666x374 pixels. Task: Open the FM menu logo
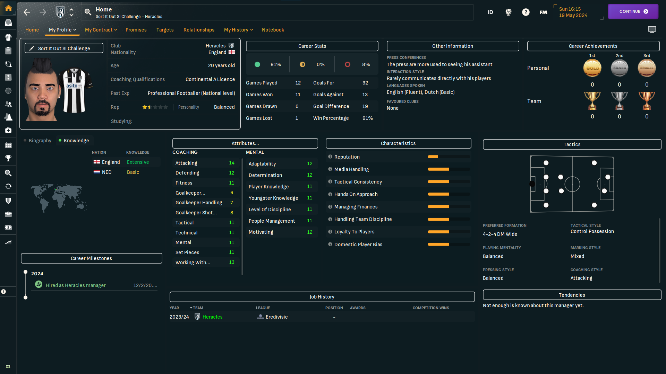click(543, 12)
